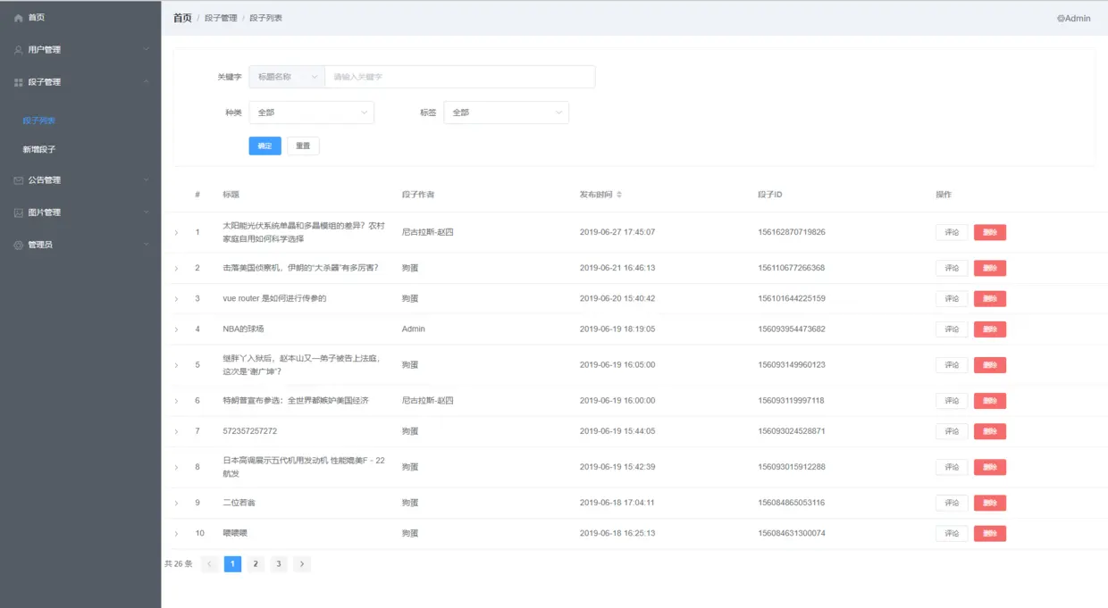Select 段子列表 in the sidebar submenu
The height and width of the screenshot is (608, 1108).
[39, 121]
